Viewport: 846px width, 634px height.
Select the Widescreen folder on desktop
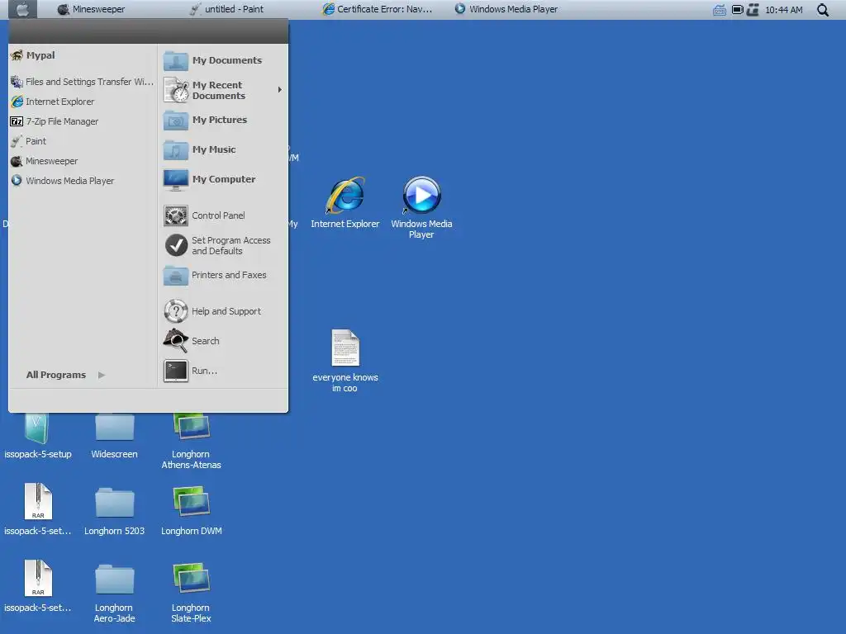114,436
